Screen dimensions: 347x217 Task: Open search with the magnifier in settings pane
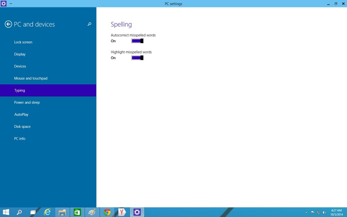tap(89, 24)
